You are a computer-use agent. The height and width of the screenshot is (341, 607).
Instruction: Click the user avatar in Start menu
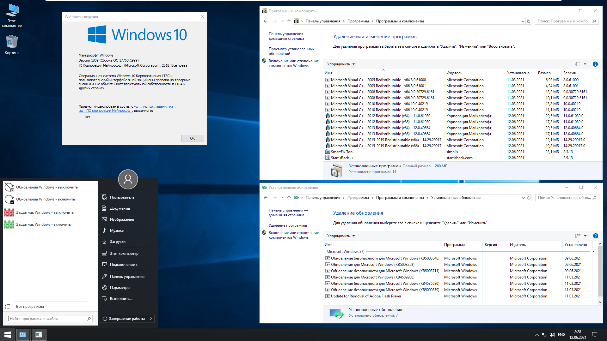128,179
